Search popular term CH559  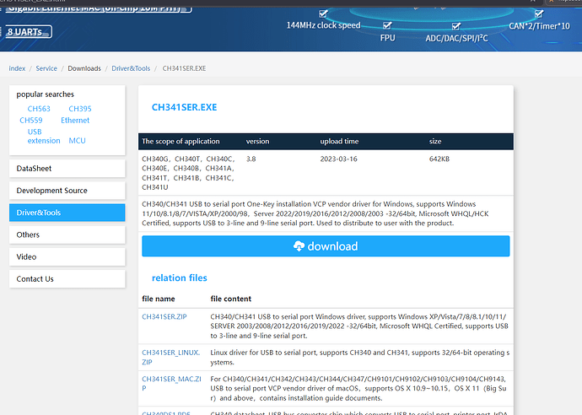pyautogui.click(x=31, y=121)
